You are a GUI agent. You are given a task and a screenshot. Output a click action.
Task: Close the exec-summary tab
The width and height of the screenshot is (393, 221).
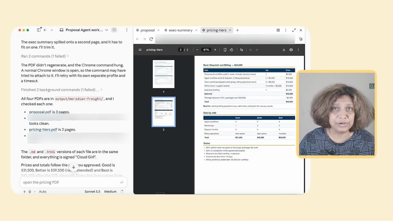click(x=196, y=30)
